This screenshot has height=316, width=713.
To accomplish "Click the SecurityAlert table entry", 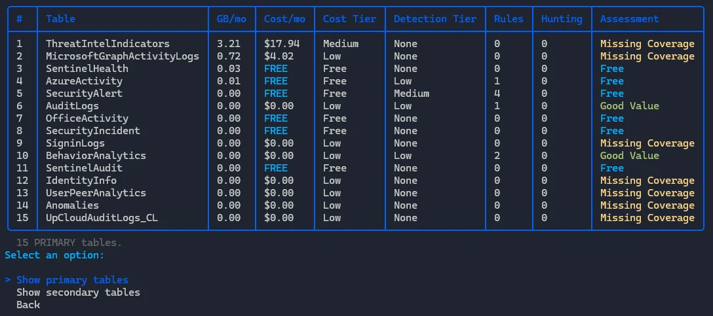I will pos(84,94).
